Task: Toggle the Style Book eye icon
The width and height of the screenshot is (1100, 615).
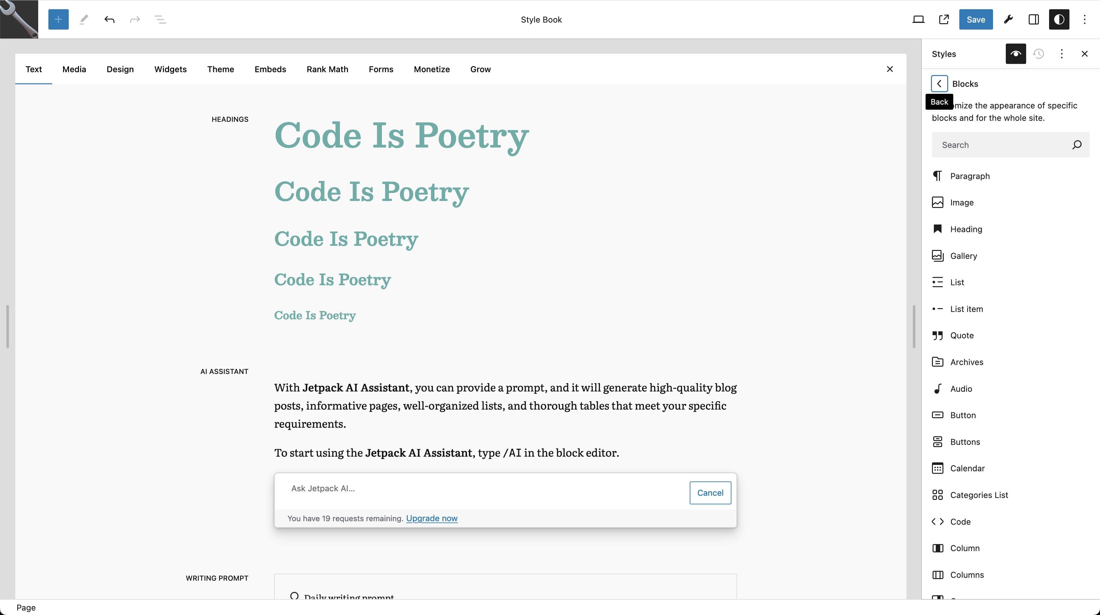Action: [1015, 54]
